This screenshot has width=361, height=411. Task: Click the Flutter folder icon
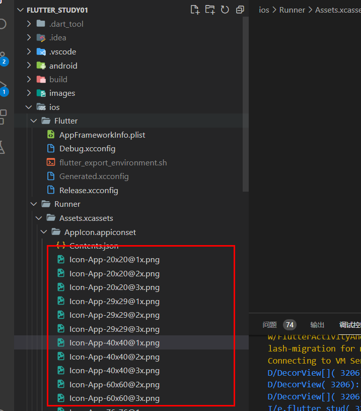tap(46, 121)
